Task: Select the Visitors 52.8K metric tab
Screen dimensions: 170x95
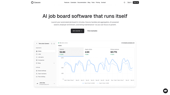Action: (x=71, y=52)
